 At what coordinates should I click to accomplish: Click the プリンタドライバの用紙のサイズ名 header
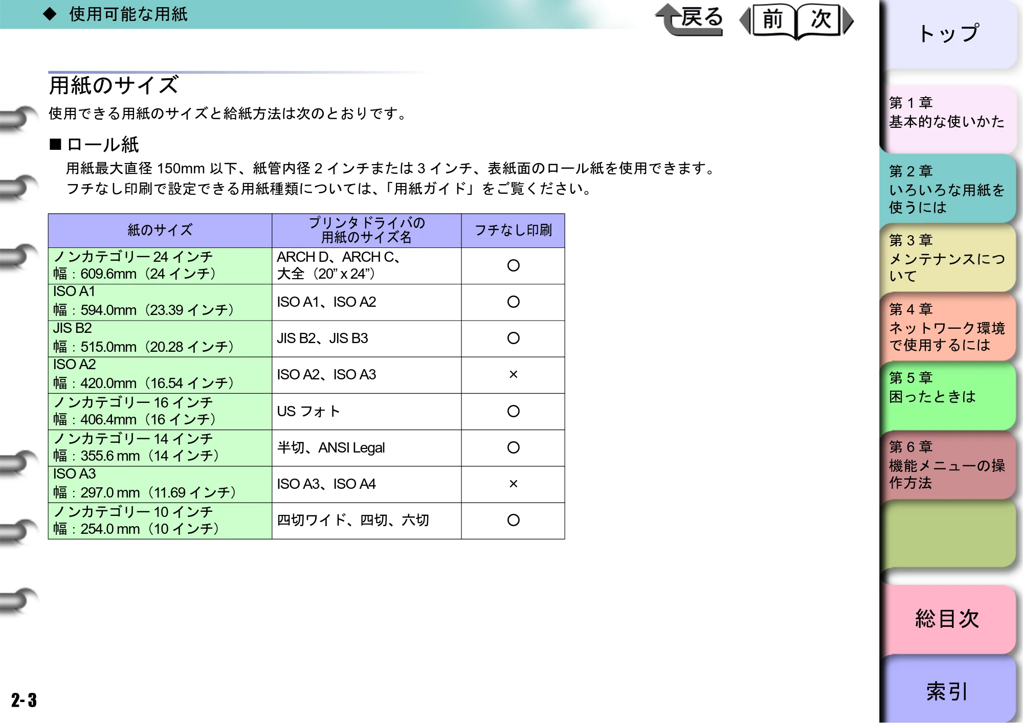point(367,231)
